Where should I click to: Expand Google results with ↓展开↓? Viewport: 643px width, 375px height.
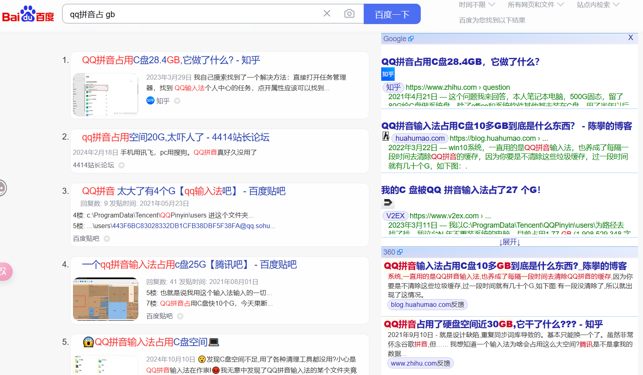pyautogui.click(x=510, y=242)
